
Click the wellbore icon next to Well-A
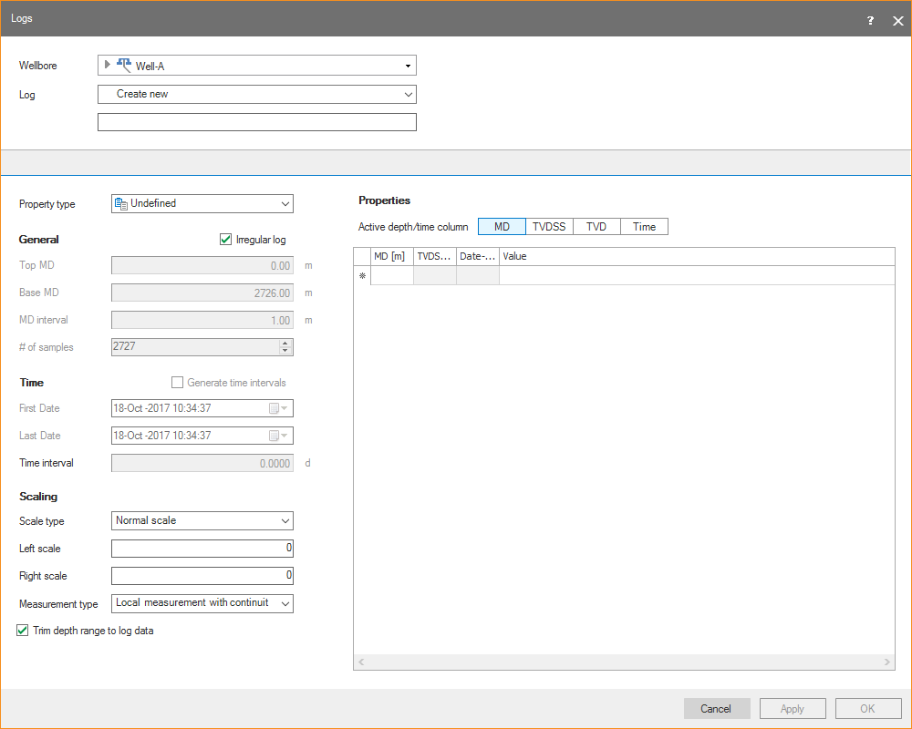[x=124, y=65]
